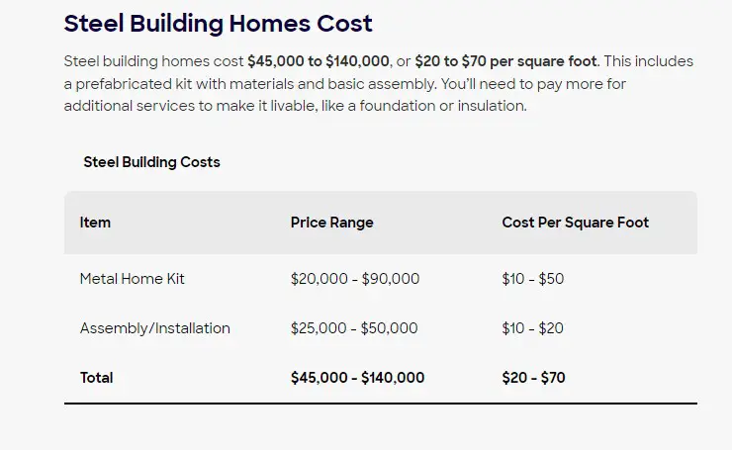Click the total $45,000 - $140,000 cell
The image size is (732, 450).
point(357,377)
